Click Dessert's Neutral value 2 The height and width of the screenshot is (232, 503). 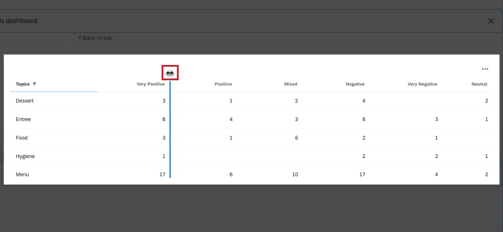487,101
